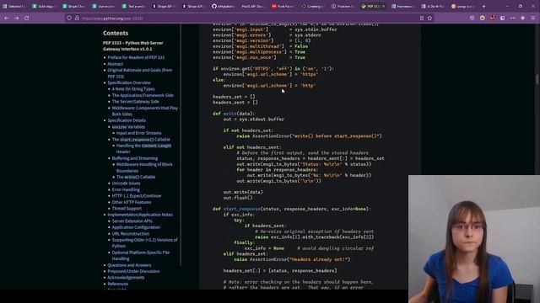540x303 pixels.
Task: Open 'A Note On String Types' link
Action: [x=133, y=89]
